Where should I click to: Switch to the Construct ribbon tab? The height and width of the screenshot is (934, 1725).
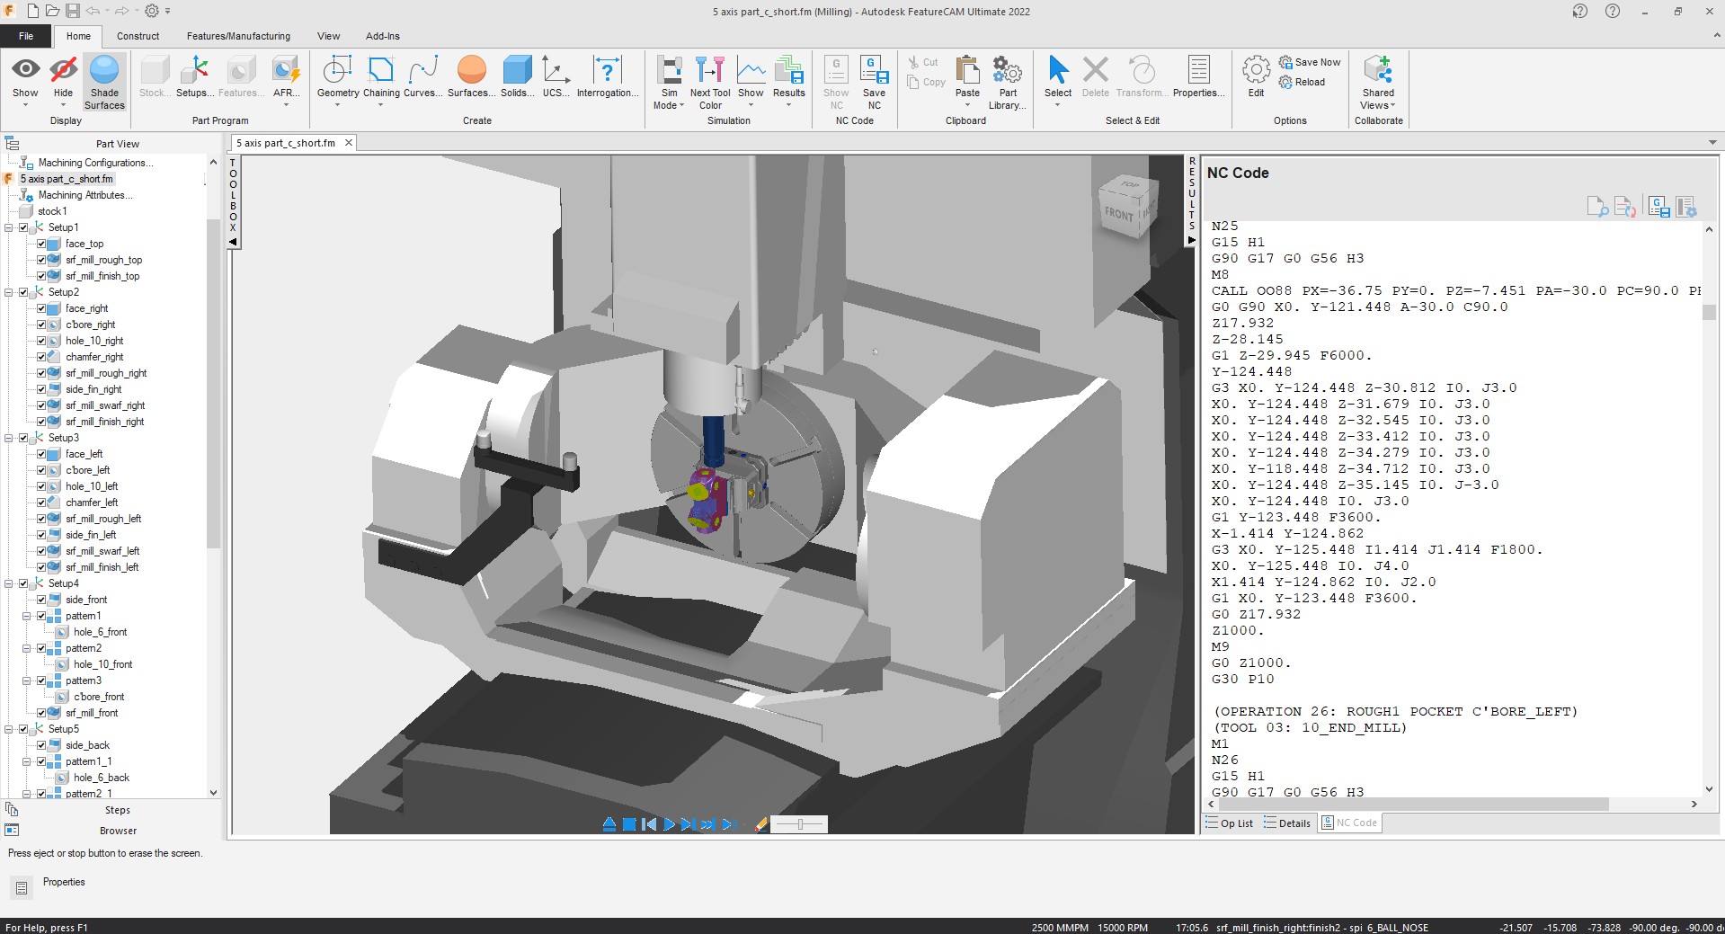(x=138, y=36)
